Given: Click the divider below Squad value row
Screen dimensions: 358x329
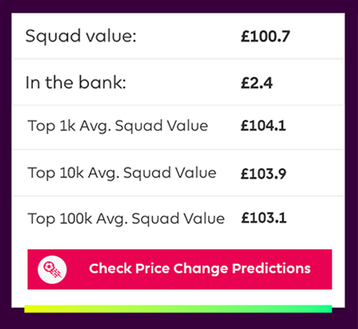Looking at the screenshot, I should [x=178, y=59].
